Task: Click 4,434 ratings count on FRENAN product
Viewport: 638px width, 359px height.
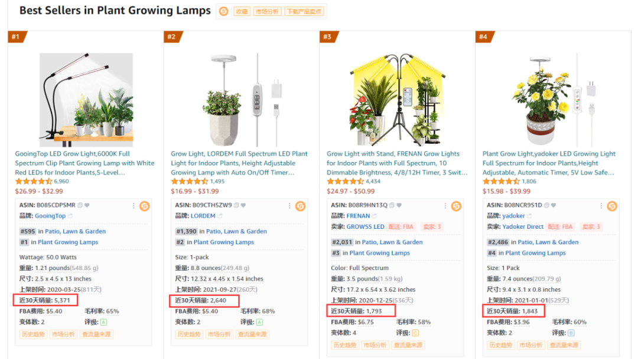Action: 373,182
